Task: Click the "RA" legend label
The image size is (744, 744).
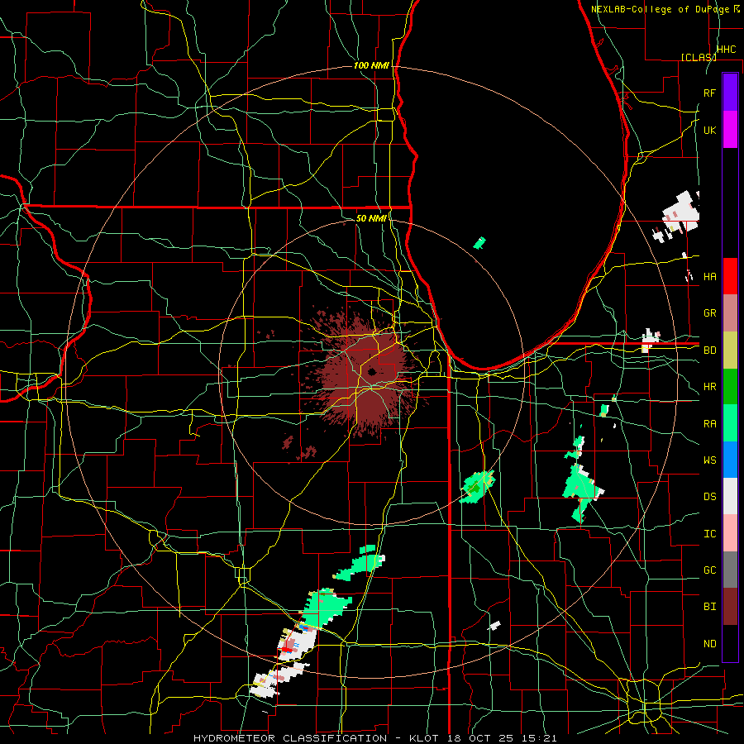Action: [x=709, y=424]
